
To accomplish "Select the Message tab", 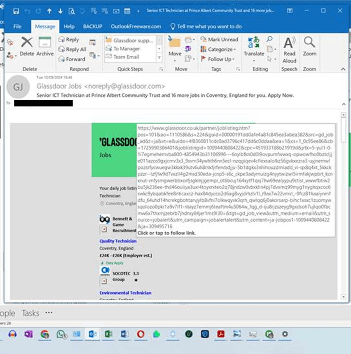I will tap(45, 26).
